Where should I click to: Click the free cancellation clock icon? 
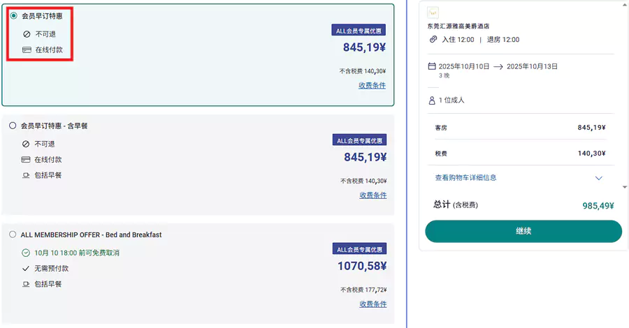tap(26, 253)
